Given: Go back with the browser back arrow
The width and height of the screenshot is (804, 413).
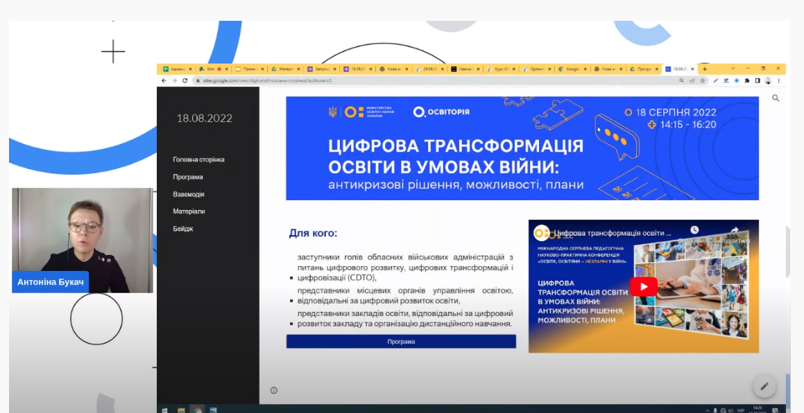Looking at the screenshot, I should (164, 80).
